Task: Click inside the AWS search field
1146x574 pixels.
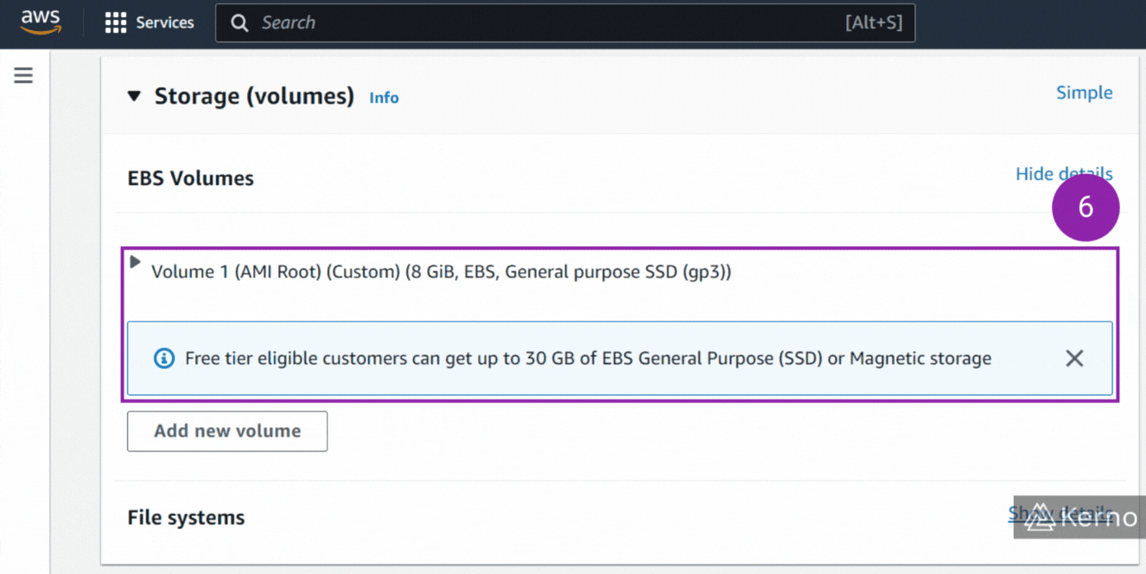Action: [519, 22]
